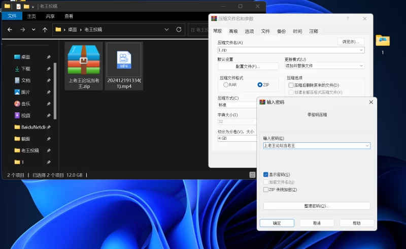Switch to the 备份 tab in WinRAR
406x249 pixels.
[x=282, y=31]
